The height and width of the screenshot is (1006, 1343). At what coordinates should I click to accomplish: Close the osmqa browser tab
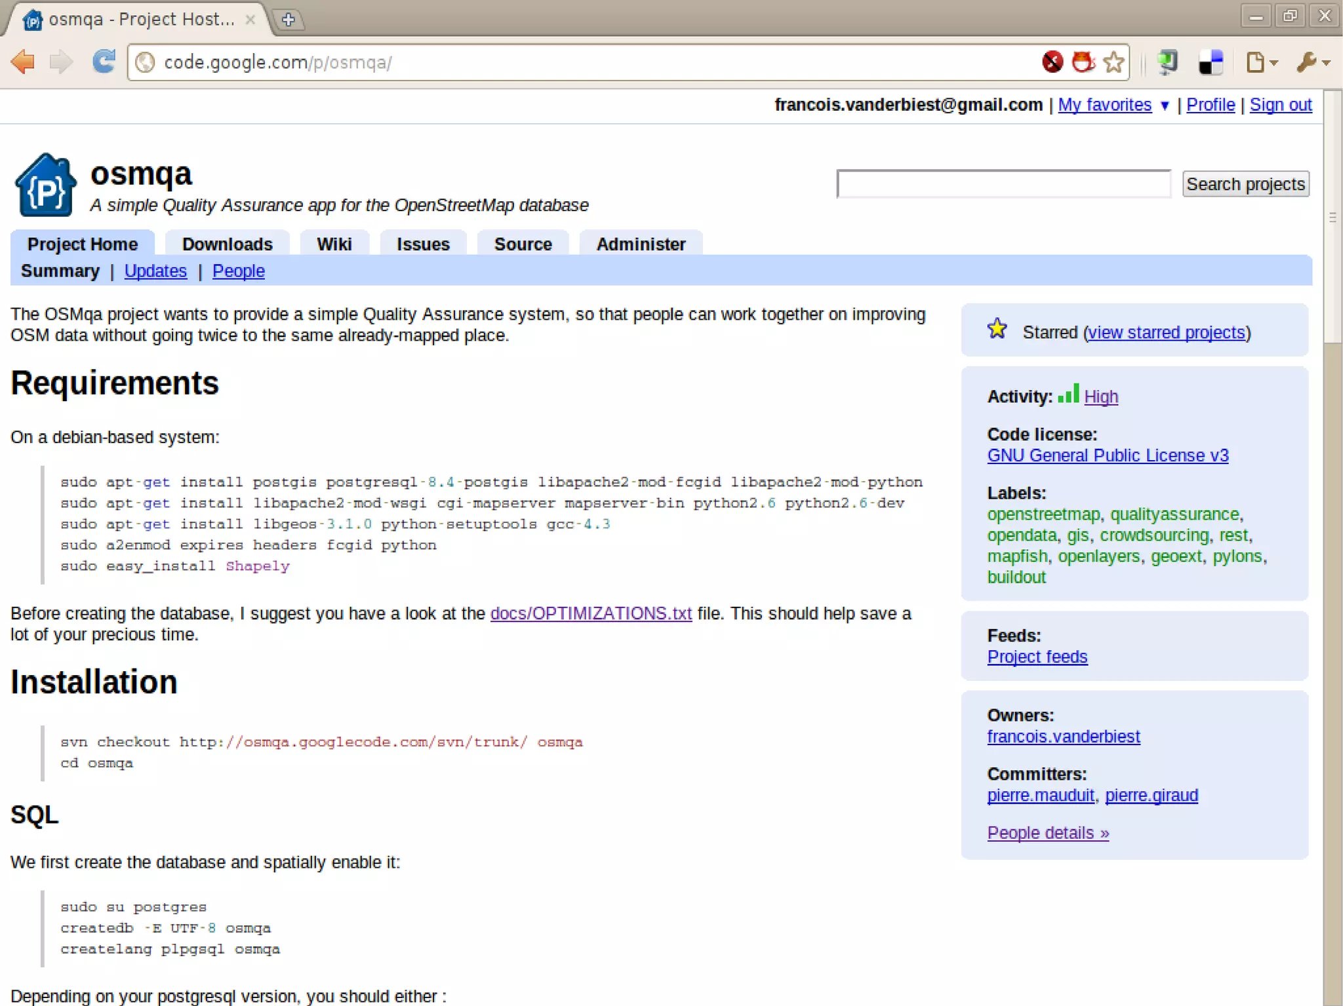(x=250, y=20)
